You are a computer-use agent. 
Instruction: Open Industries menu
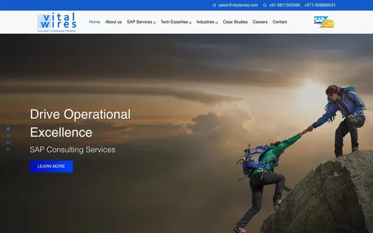(205, 22)
